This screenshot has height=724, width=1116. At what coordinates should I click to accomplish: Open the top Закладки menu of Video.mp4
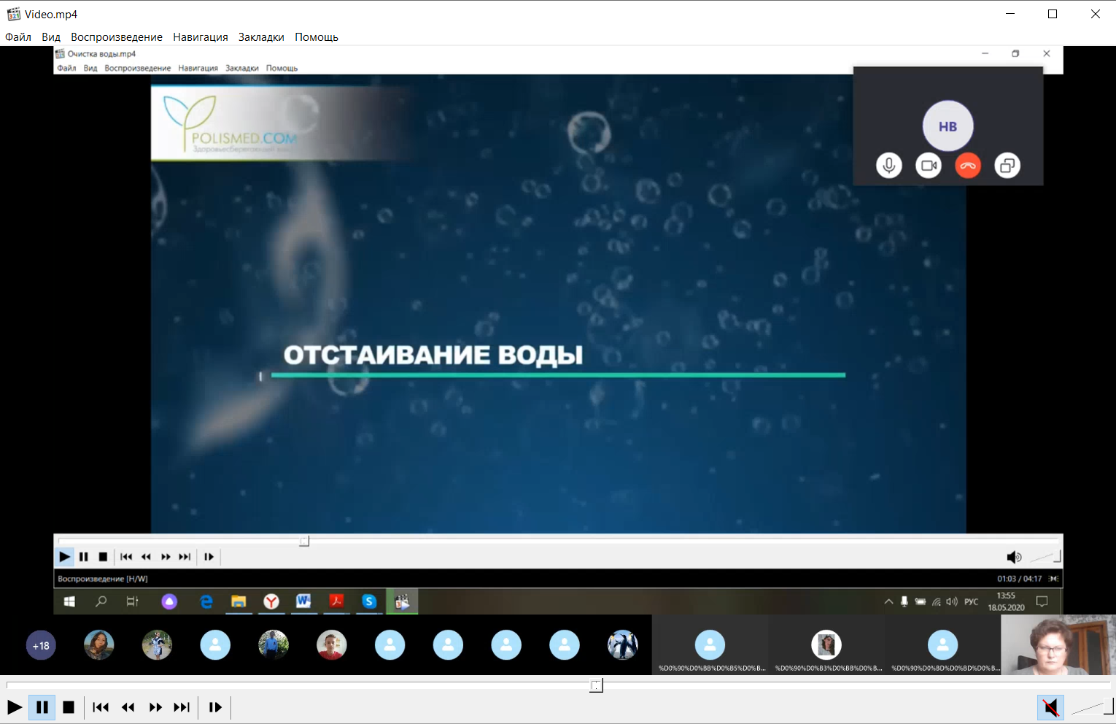(x=261, y=37)
